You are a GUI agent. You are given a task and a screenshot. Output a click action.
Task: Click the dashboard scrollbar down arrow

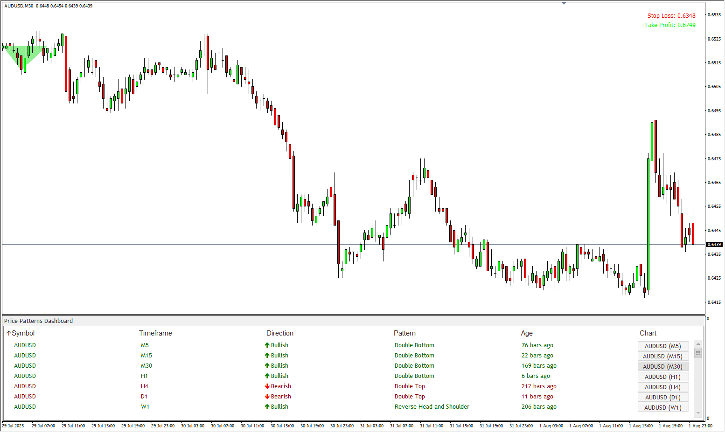698,413
